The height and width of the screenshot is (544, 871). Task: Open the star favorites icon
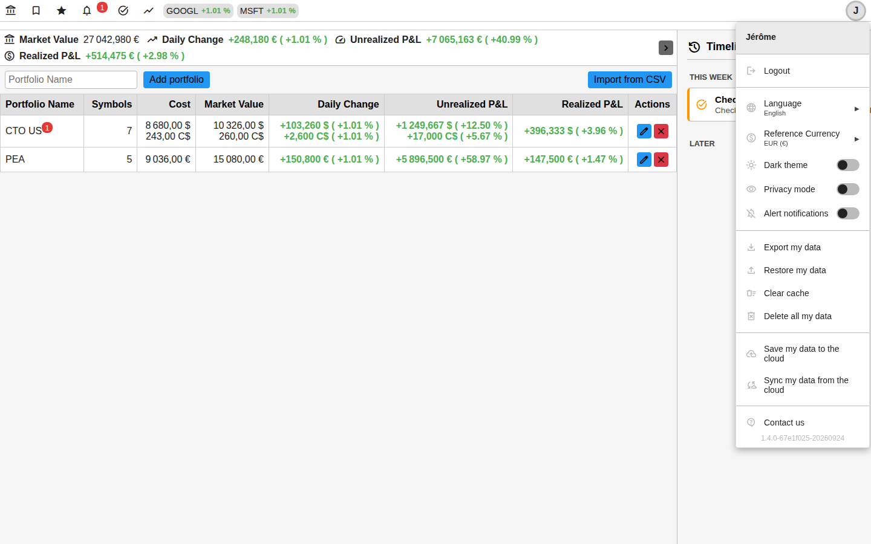click(x=62, y=10)
